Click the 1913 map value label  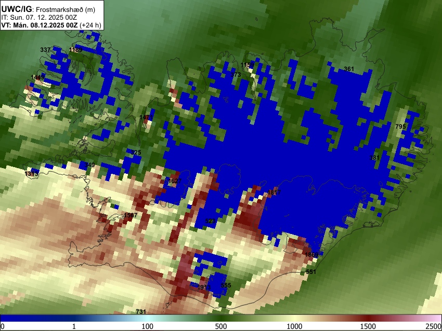204,287
